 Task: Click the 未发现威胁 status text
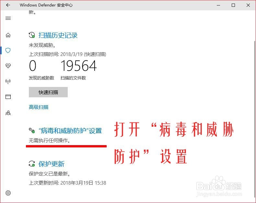pyautogui.click(x=42, y=45)
